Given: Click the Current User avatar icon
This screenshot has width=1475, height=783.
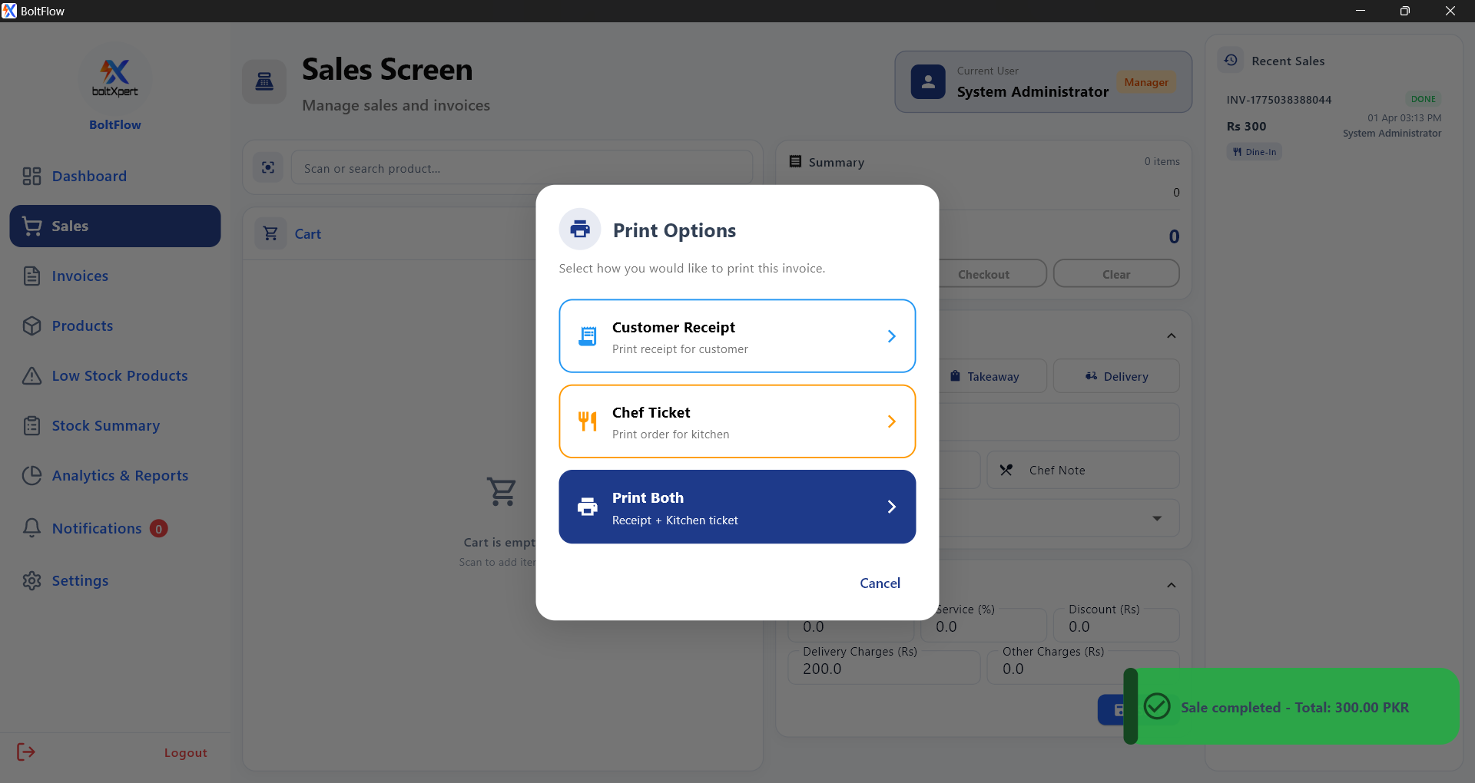Looking at the screenshot, I should [928, 81].
